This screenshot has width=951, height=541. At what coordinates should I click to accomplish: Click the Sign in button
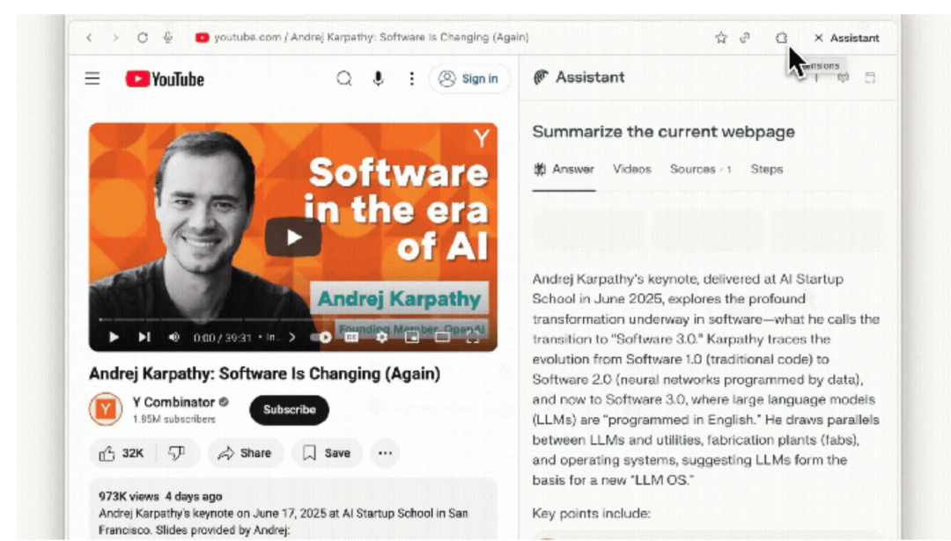pyautogui.click(x=468, y=79)
